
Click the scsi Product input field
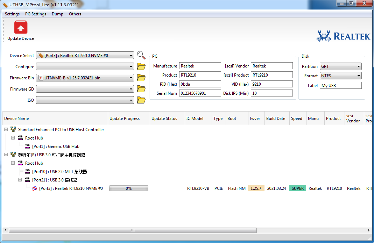click(x=272, y=75)
